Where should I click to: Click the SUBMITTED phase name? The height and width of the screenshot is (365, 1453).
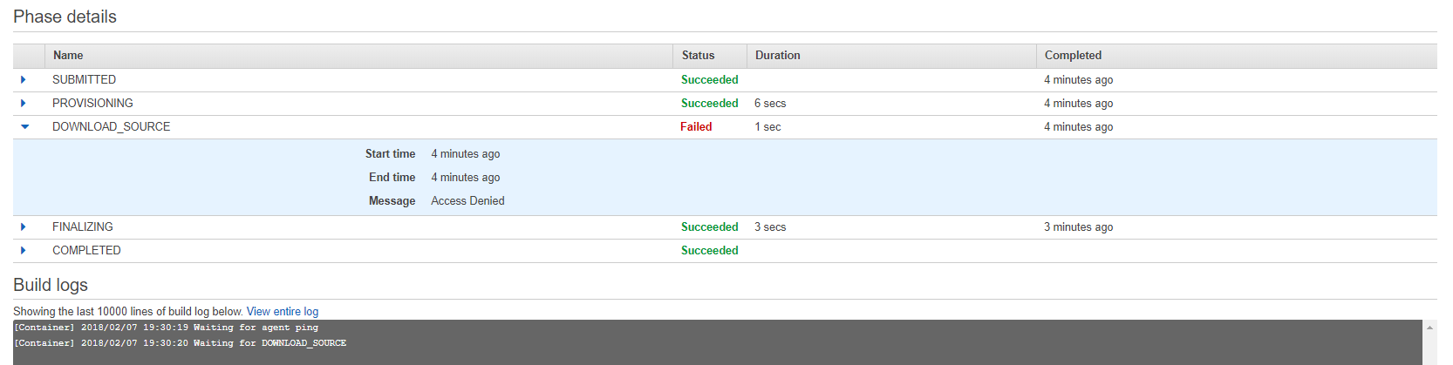pyautogui.click(x=84, y=79)
